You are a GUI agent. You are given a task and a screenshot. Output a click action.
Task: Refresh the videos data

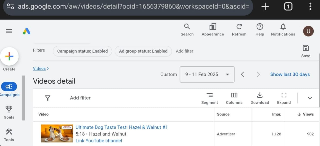(x=239, y=30)
